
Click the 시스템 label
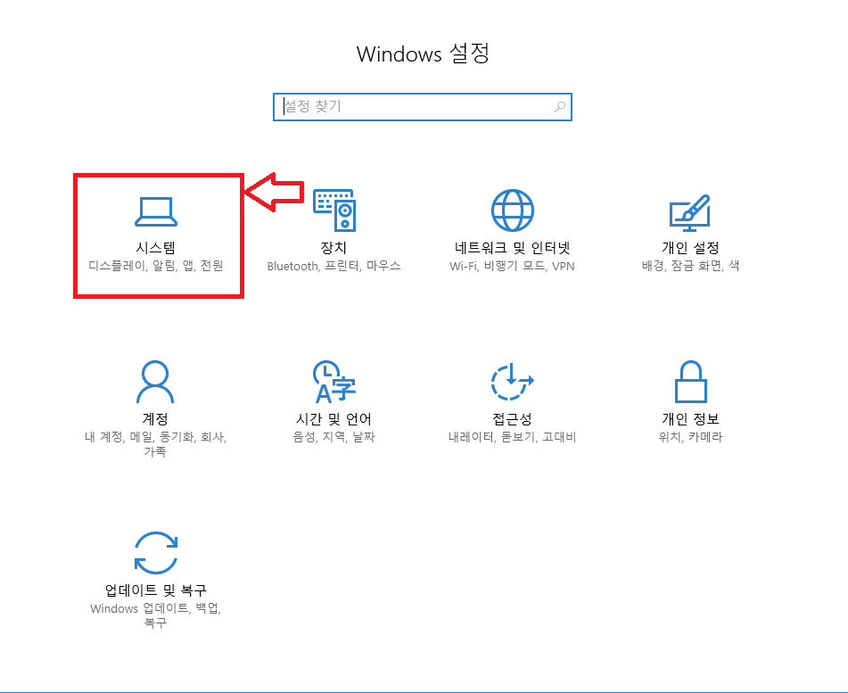click(x=156, y=248)
